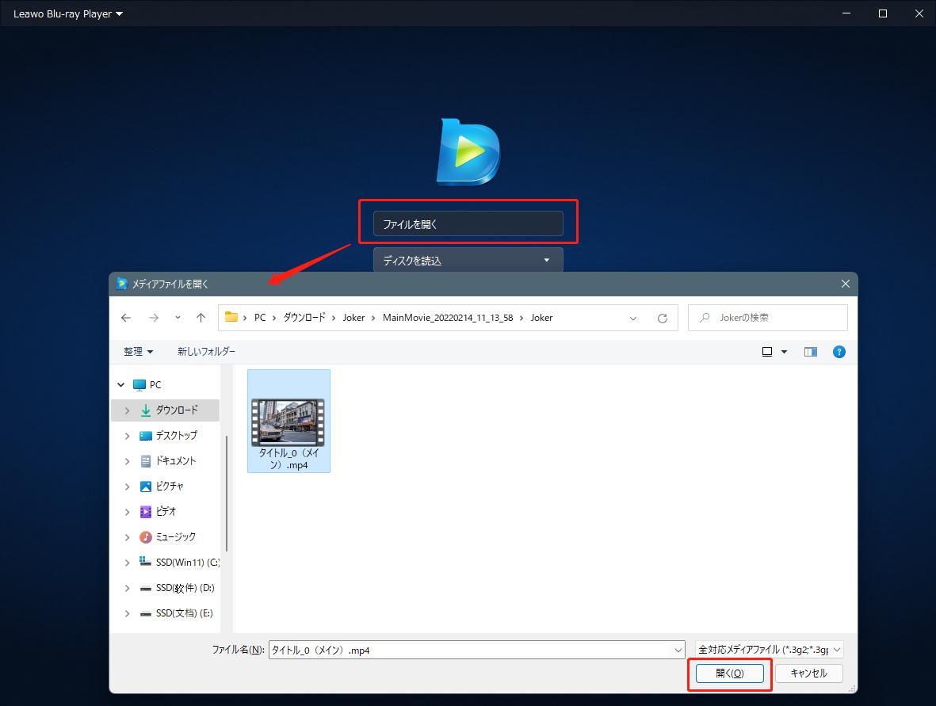936x706 pixels.
Task: Click the ファイルを開く button
Action: pos(468,224)
